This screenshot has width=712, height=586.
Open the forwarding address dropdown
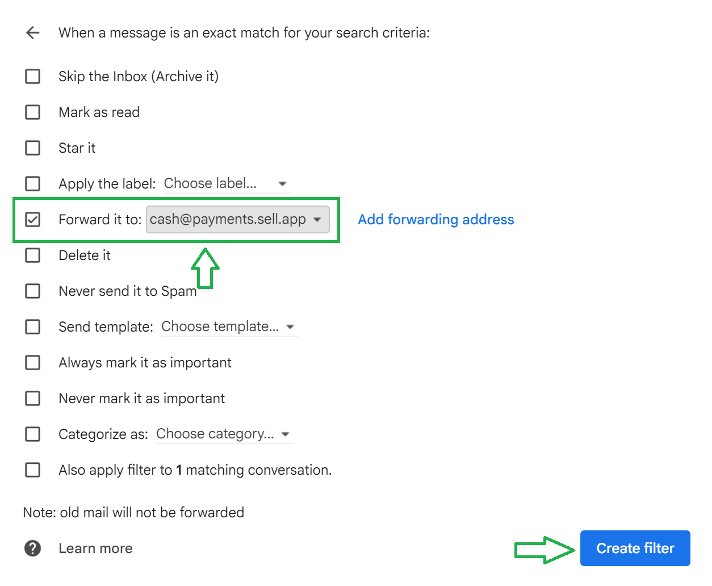237,220
